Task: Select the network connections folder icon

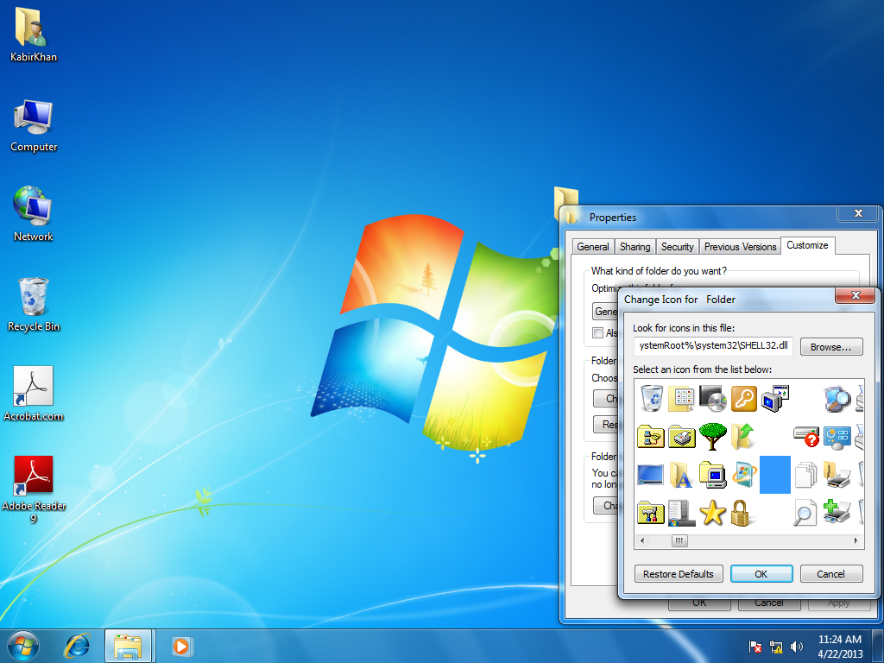Action: click(x=651, y=437)
